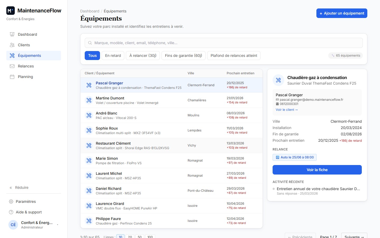This screenshot has height=238, width=380.
Task: Select Sophie Roux client name
Action: click(x=107, y=128)
